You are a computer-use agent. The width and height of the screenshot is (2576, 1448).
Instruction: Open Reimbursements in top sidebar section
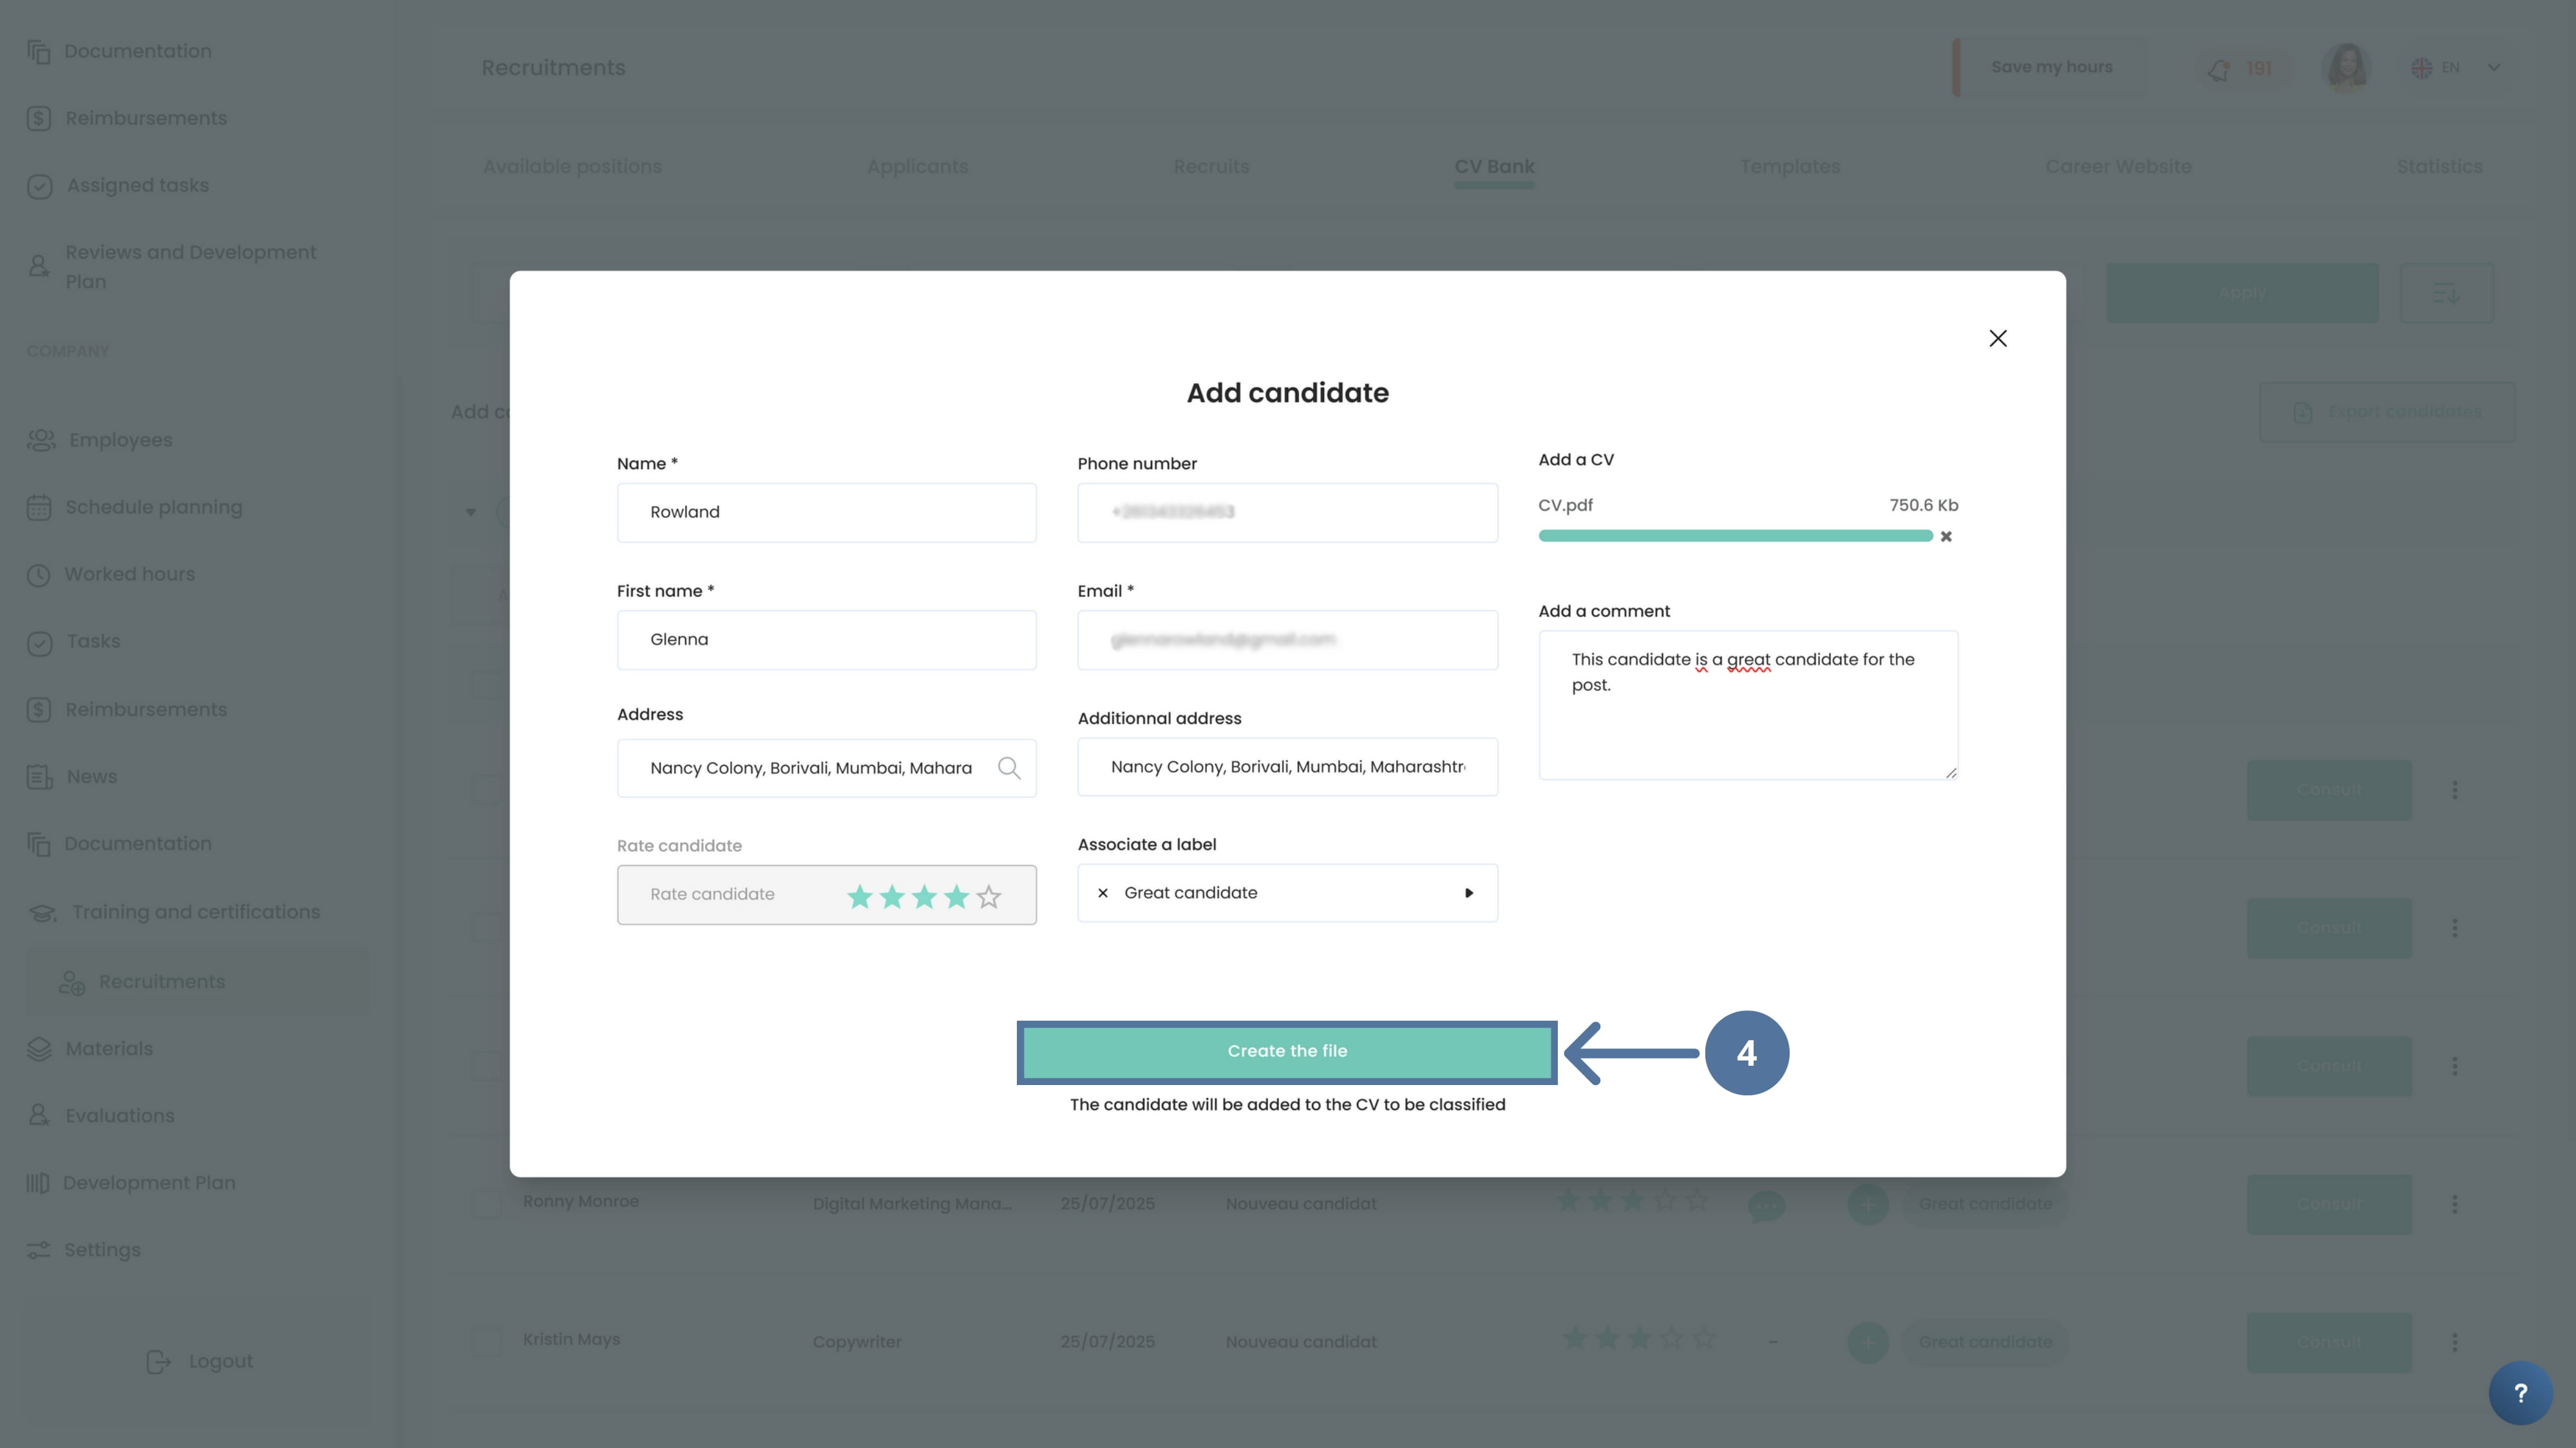127,118
